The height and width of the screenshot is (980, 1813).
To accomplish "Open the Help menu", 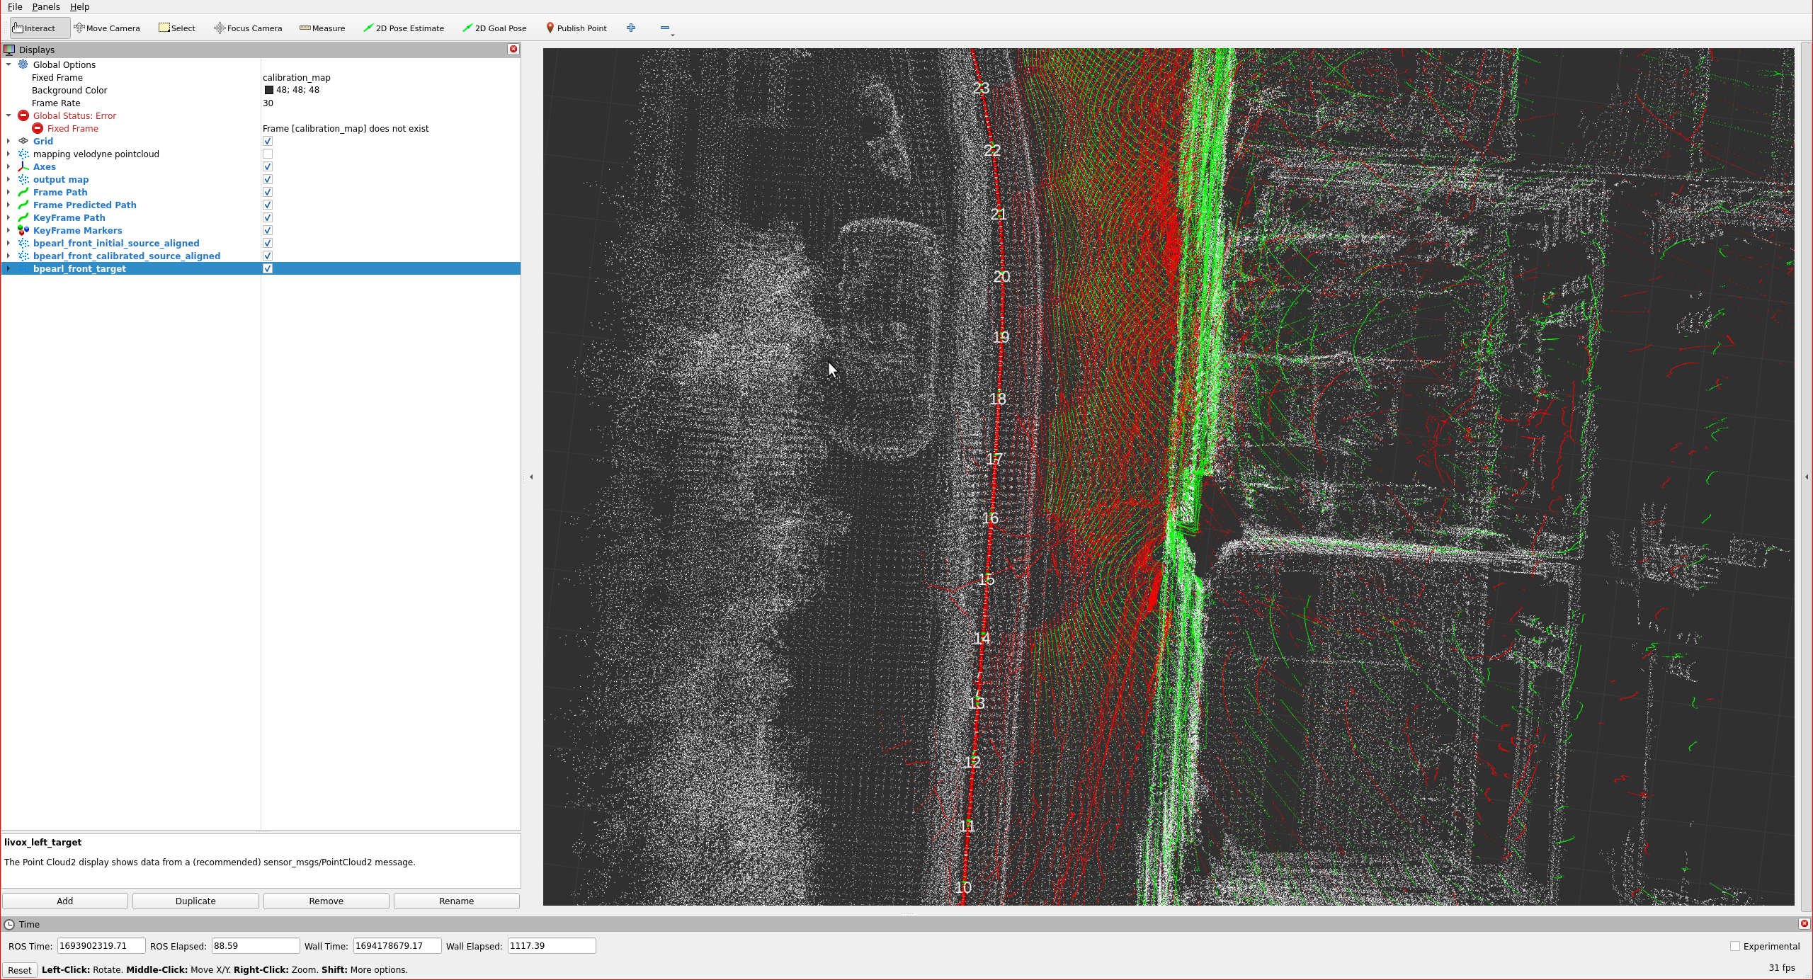I will [x=79, y=6].
